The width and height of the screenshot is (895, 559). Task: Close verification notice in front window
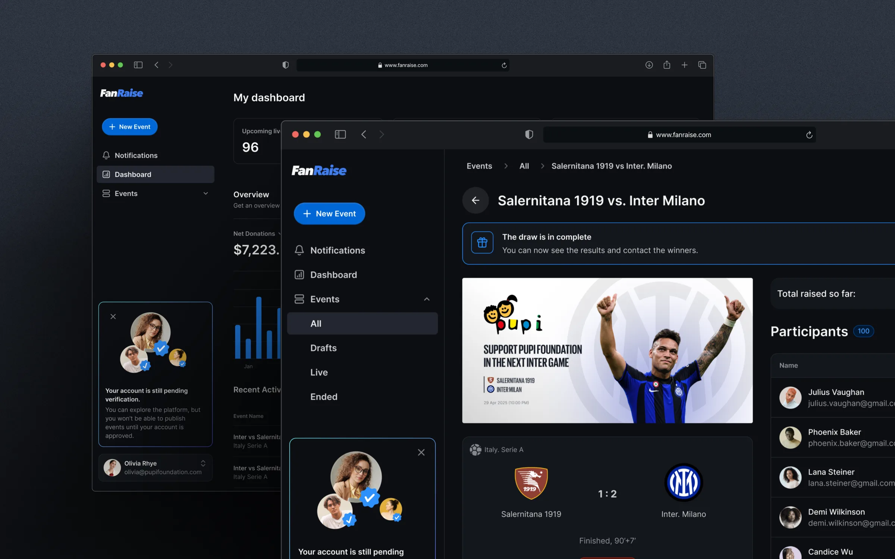point(421,452)
